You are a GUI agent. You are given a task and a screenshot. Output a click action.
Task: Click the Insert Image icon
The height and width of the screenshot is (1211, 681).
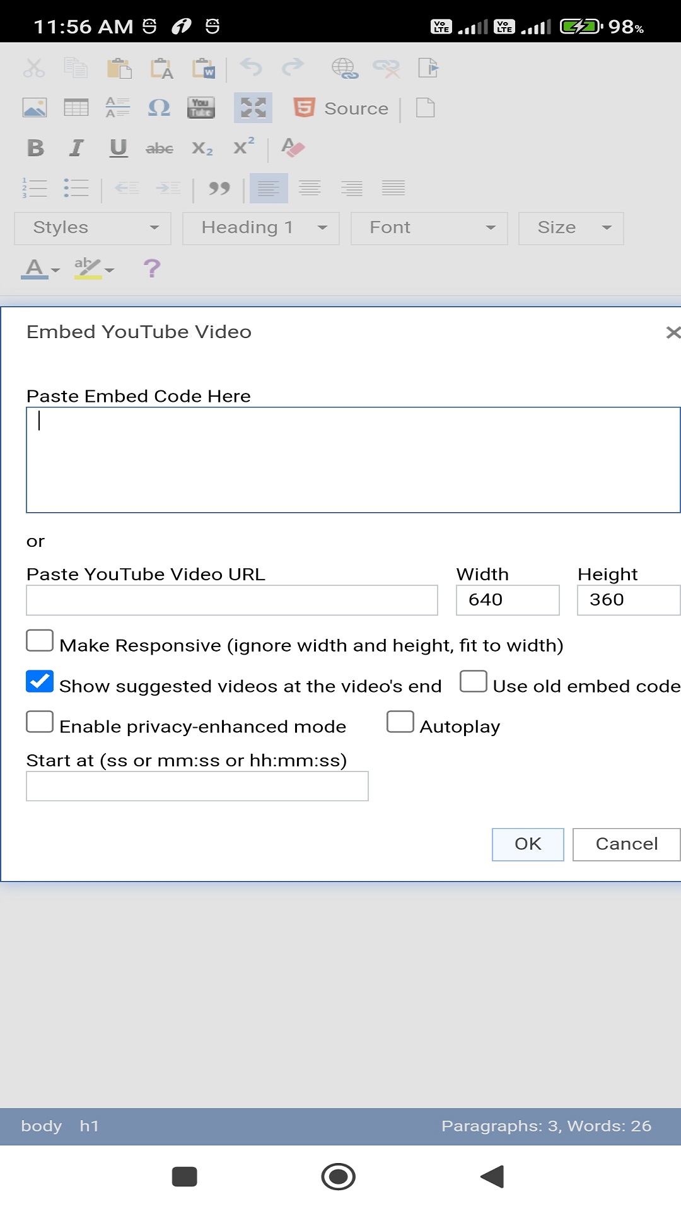[x=35, y=108]
